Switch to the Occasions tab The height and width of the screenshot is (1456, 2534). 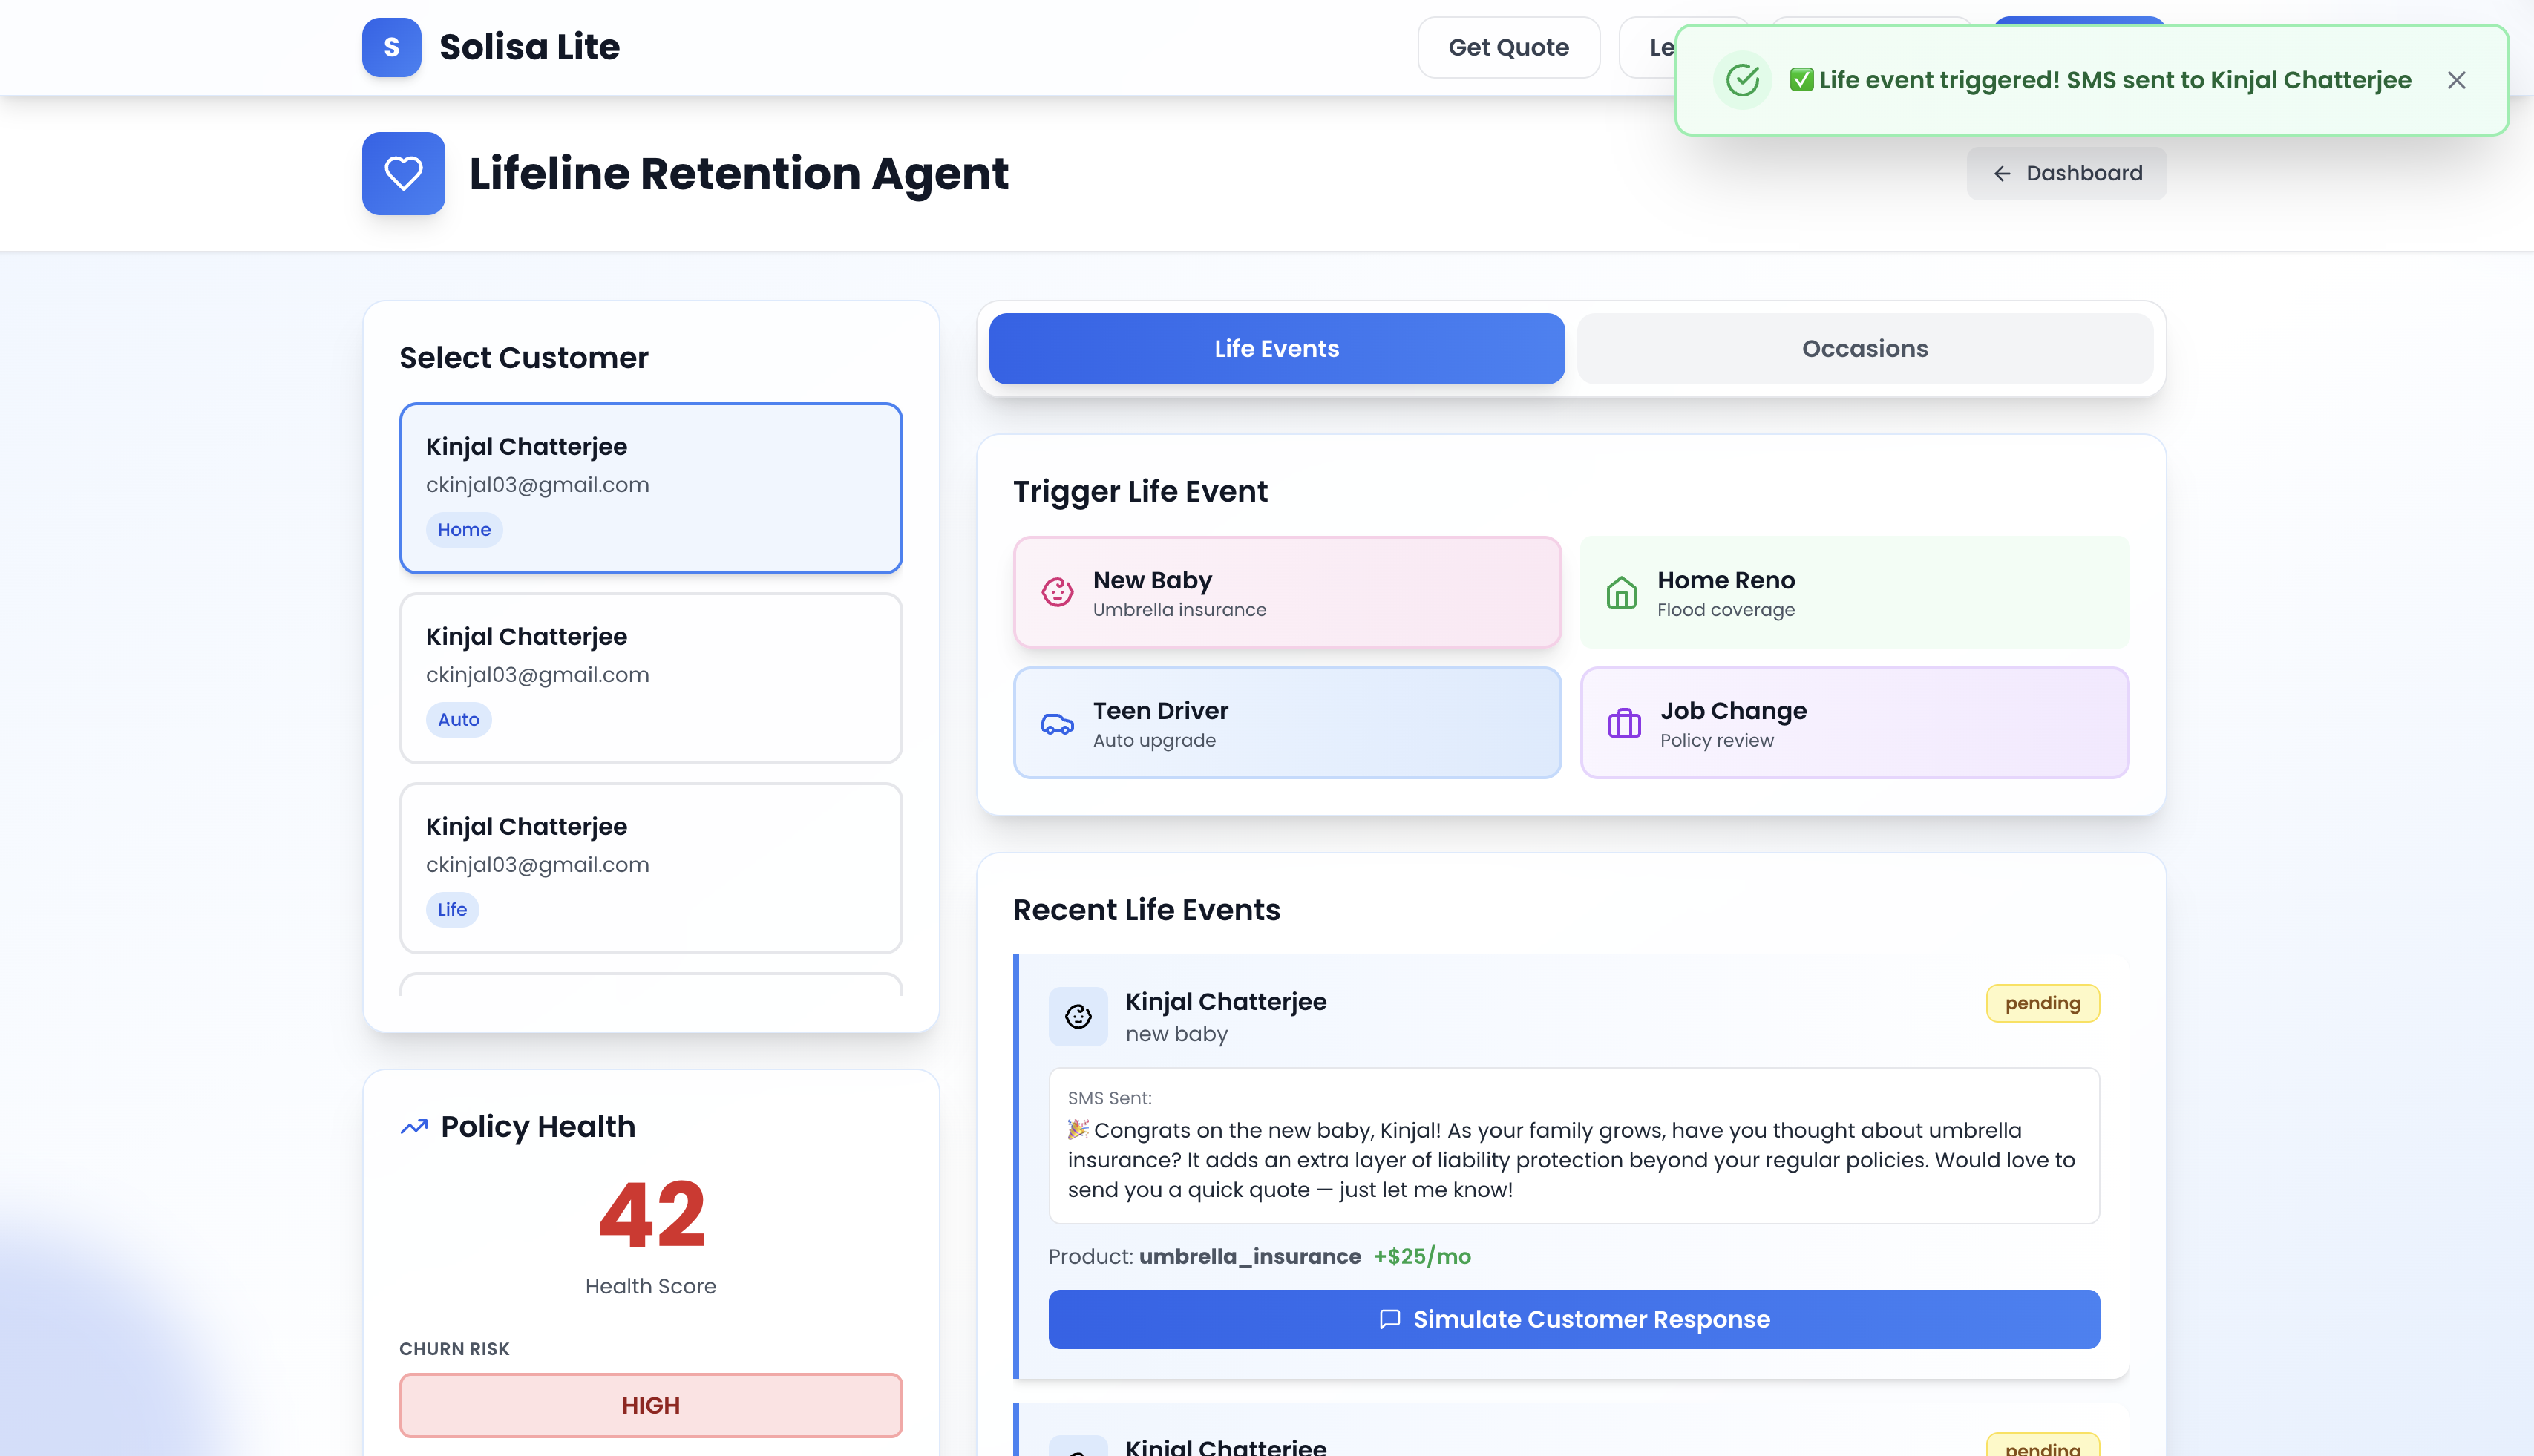(1864, 348)
